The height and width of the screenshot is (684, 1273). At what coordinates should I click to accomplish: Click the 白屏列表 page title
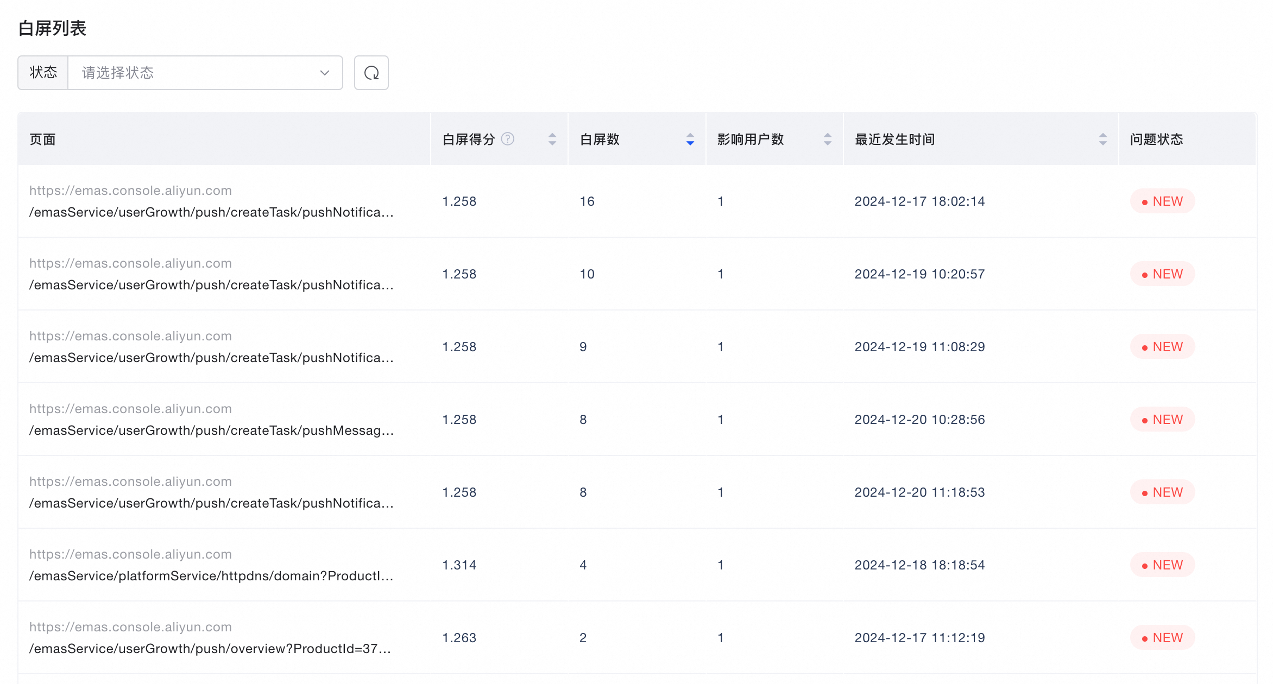click(52, 28)
